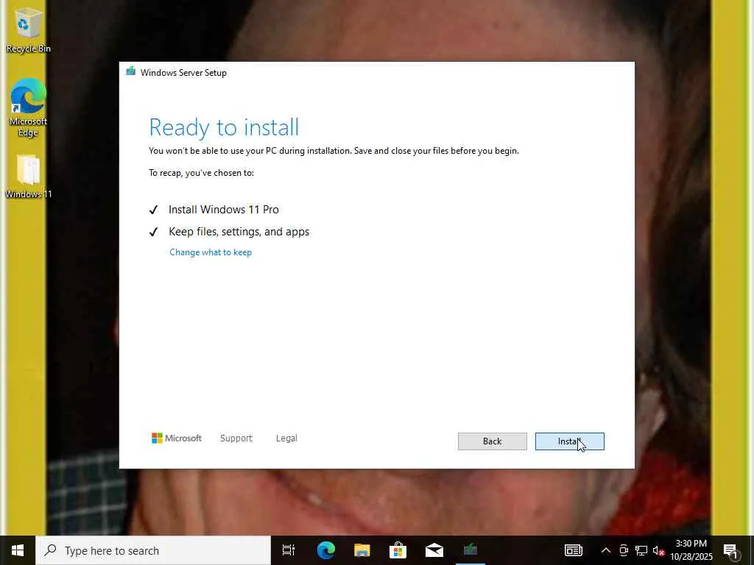
Task: Select the Recycle Bin desktop icon
Action: [28, 29]
